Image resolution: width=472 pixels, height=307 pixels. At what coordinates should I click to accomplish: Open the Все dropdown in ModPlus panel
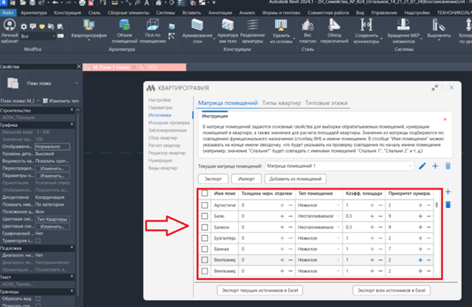click(38, 36)
